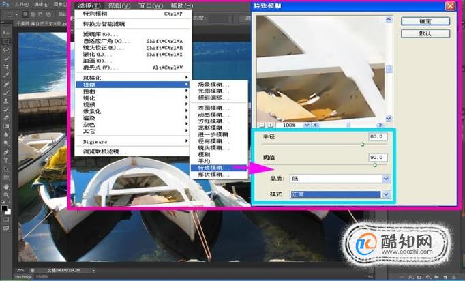465x281 pixels.
Task: Select the Move tool
Action: [x=6, y=33]
